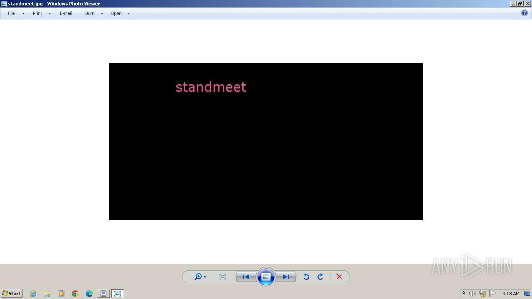Rotate the image clockwise
This screenshot has width=532, height=299.
pyautogui.click(x=320, y=277)
